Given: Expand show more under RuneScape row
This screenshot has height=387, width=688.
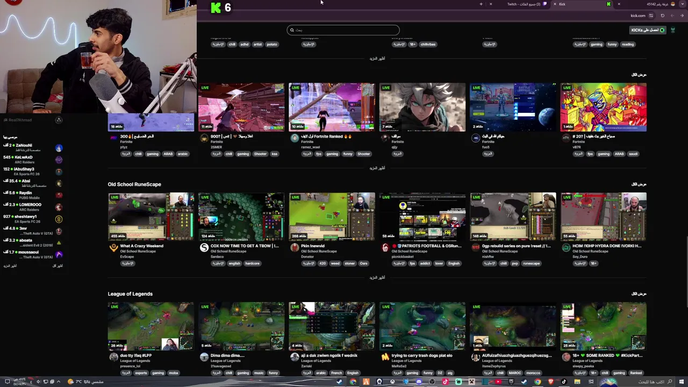Looking at the screenshot, I should (x=377, y=278).
